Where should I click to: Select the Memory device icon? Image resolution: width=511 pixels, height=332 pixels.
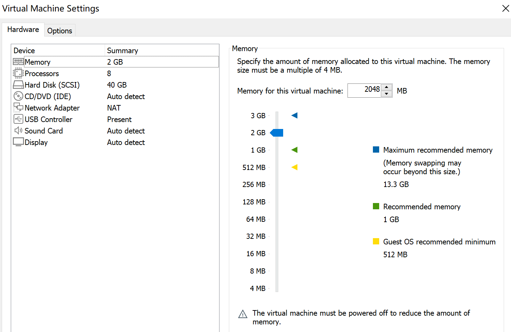[x=18, y=62]
